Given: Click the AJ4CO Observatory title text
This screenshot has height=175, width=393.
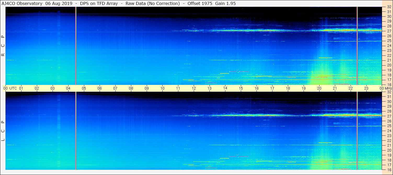Looking at the screenshot, I should [22, 4].
